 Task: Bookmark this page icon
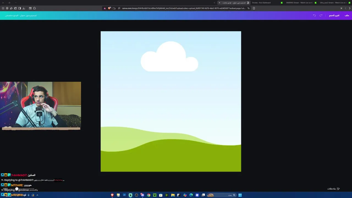(x=254, y=8)
